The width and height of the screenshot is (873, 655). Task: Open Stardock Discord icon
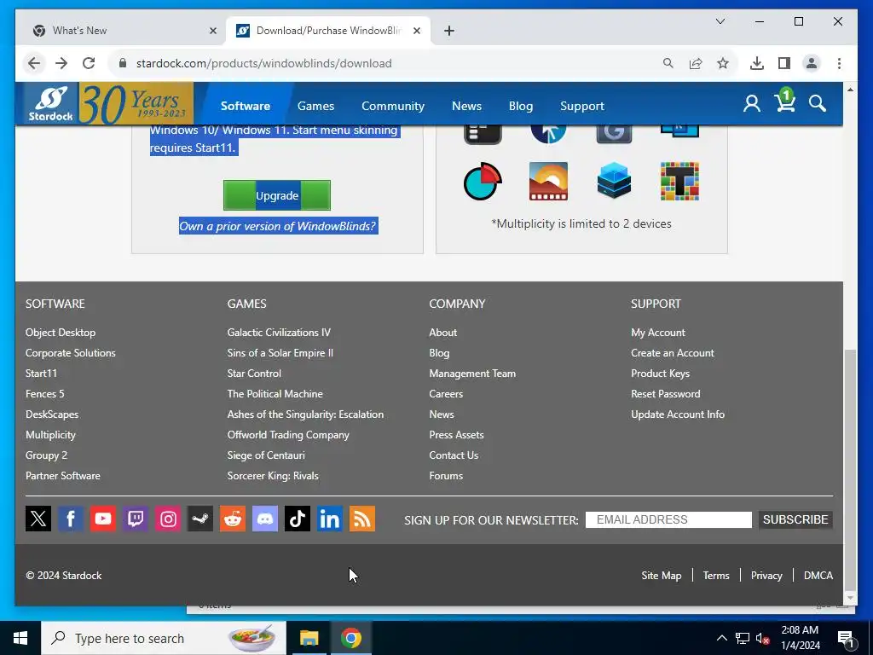(265, 519)
